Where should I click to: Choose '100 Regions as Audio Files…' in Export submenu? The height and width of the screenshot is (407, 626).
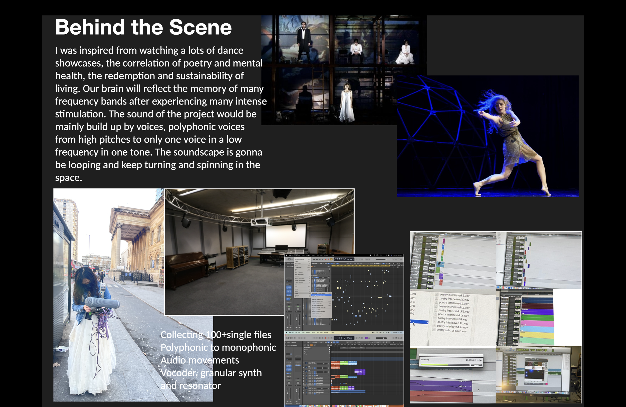click(x=319, y=295)
